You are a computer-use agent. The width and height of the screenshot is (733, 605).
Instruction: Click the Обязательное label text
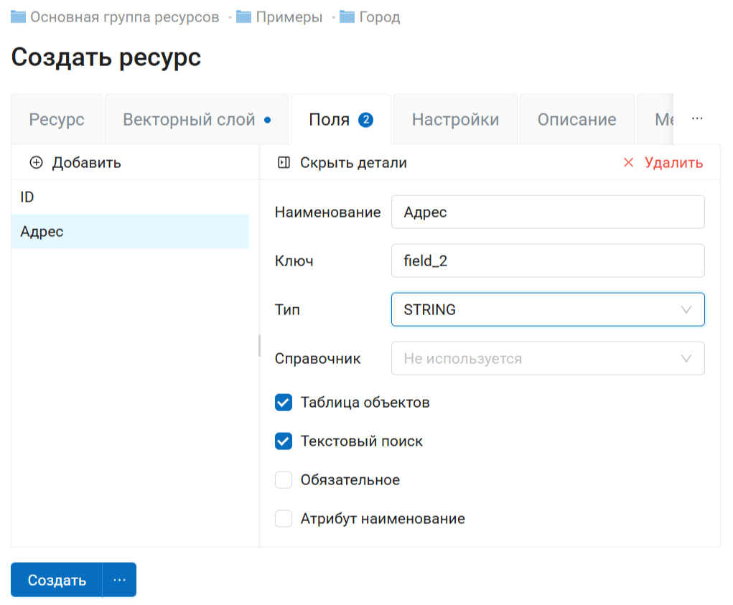[x=350, y=480]
